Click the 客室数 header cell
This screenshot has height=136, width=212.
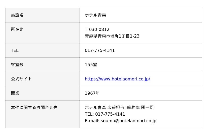pos(17,65)
